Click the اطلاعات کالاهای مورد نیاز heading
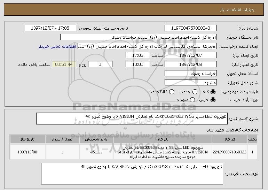The width and height of the screenshot is (268, 190). tap(232, 130)
